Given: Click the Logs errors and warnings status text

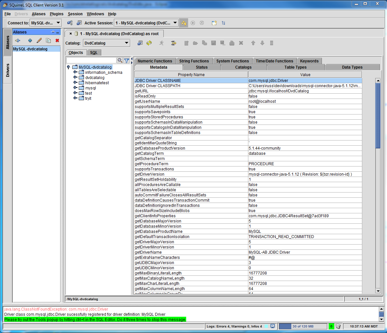Looking at the screenshot, I should click(234, 326).
